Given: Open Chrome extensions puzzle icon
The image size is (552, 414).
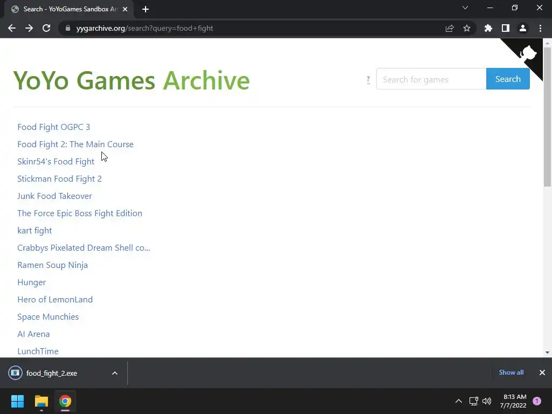Looking at the screenshot, I should pyautogui.click(x=488, y=28).
